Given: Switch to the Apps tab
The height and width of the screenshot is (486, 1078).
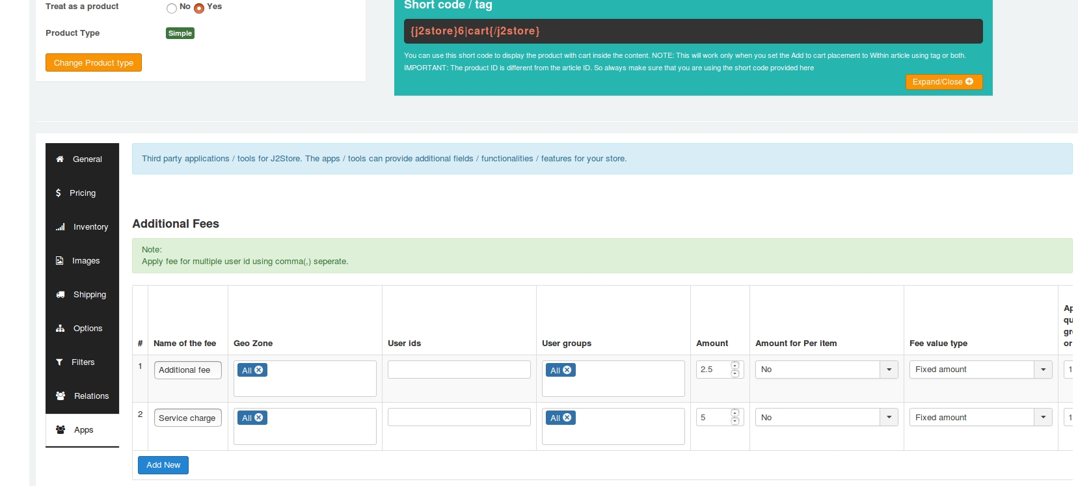Looking at the screenshot, I should click(x=83, y=430).
